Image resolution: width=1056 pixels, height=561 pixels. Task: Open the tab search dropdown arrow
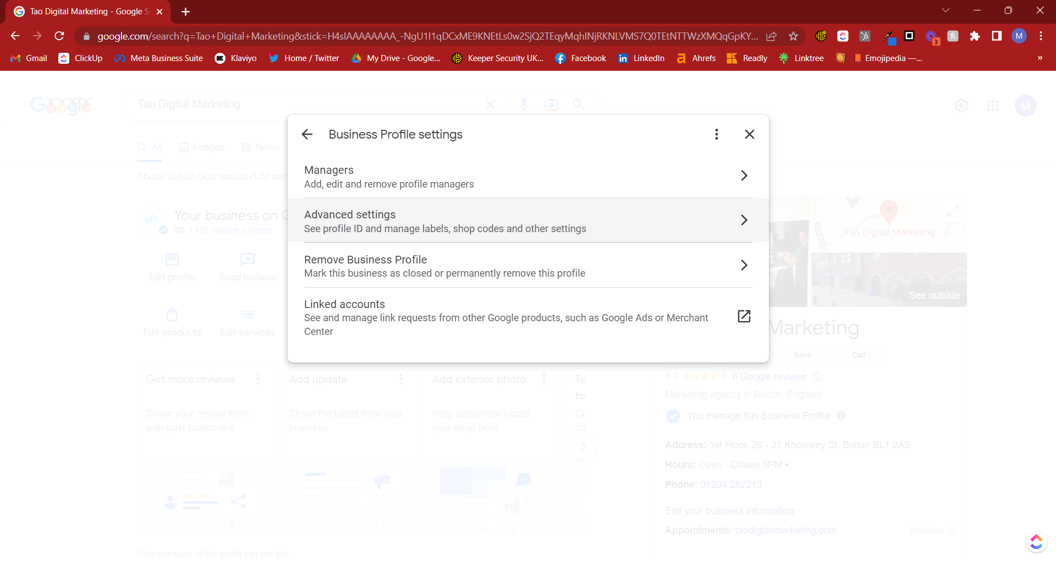pyautogui.click(x=946, y=10)
